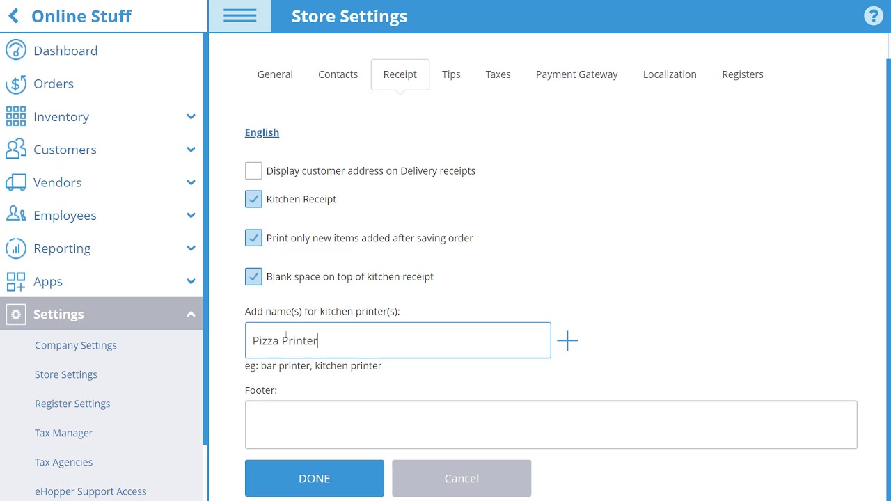Click the Footer text area
The image size is (891, 501).
pyautogui.click(x=551, y=424)
